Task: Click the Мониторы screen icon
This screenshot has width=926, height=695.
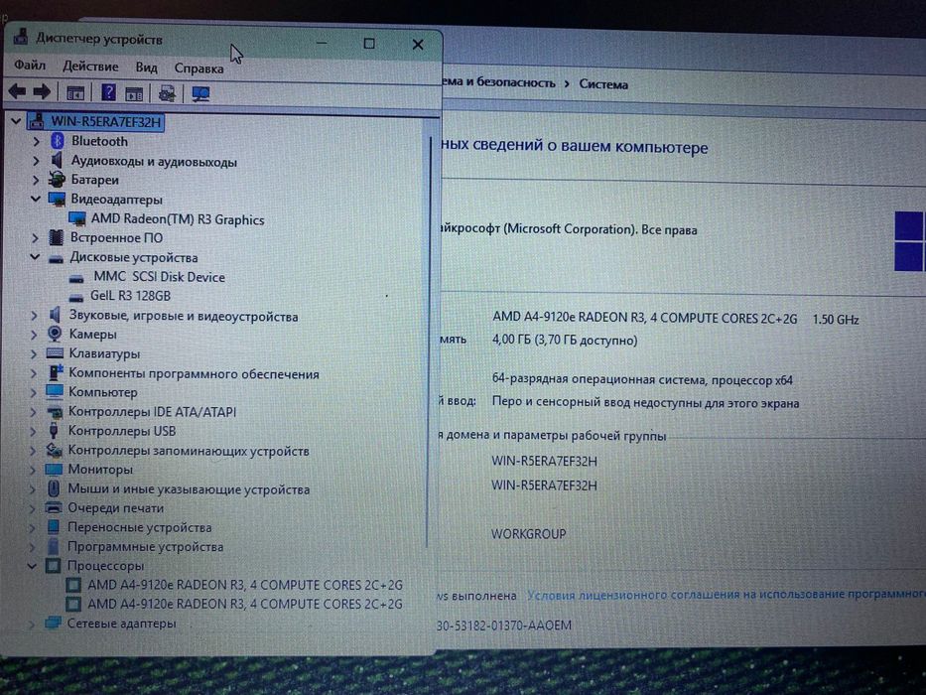Action: tap(54, 470)
